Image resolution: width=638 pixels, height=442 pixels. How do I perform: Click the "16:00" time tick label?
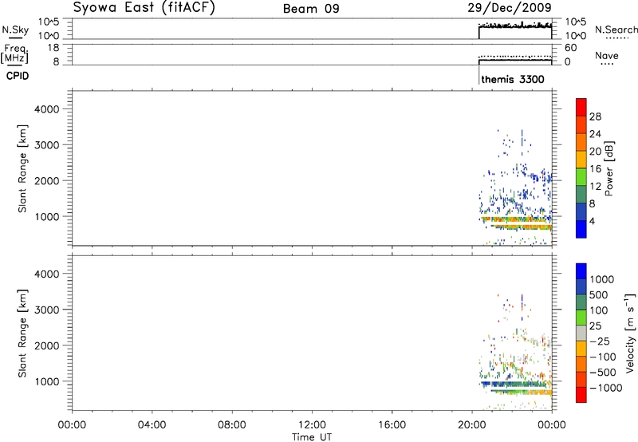[x=392, y=425]
